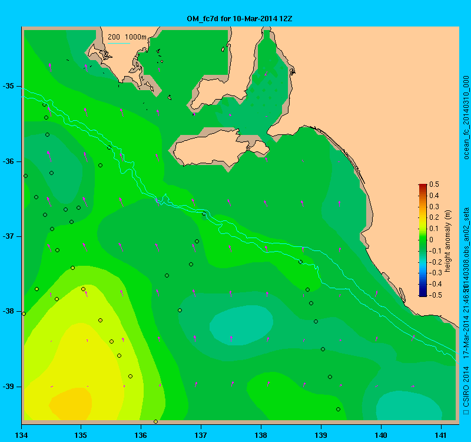Click the orange-yellow peak anomaly region near 135E, 39S
This screenshot has width=471, height=442.
71,404
